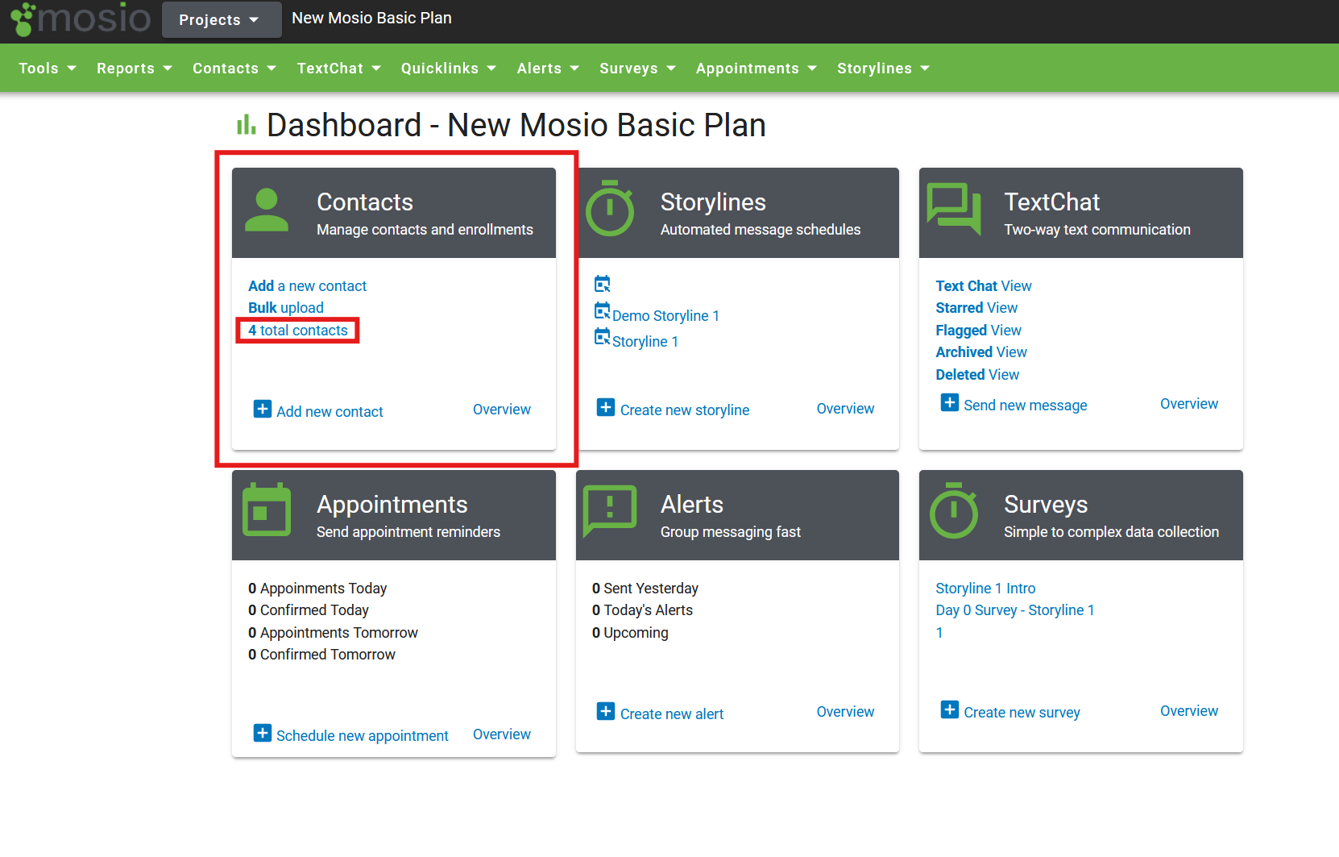Open the survey named 1
Screen dimensions: 1339x857
tap(939, 633)
